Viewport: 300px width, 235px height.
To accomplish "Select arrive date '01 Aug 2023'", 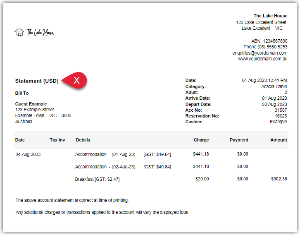I will 274,98.
